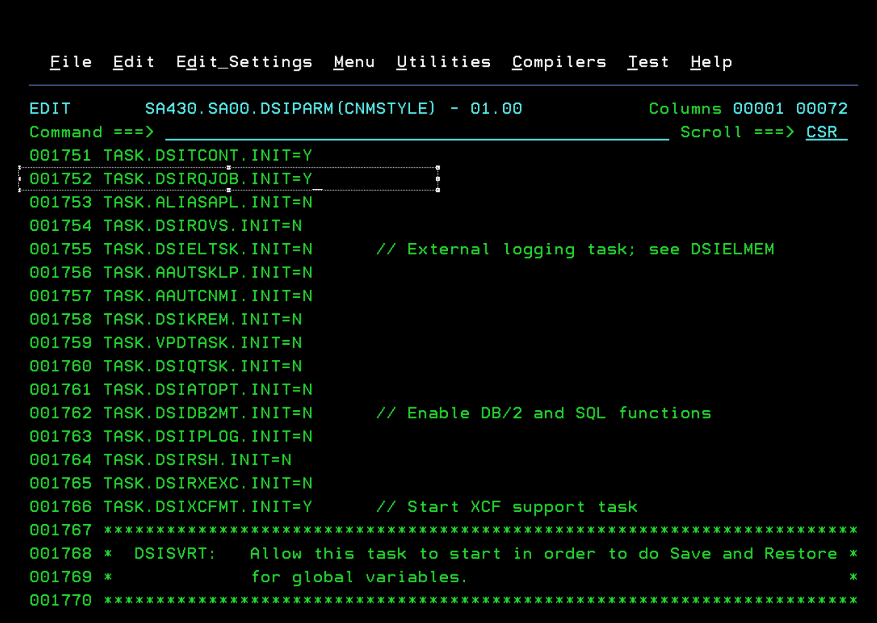Click inside the Command input field
The width and height of the screenshot is (877, 623).
[415, 132]
